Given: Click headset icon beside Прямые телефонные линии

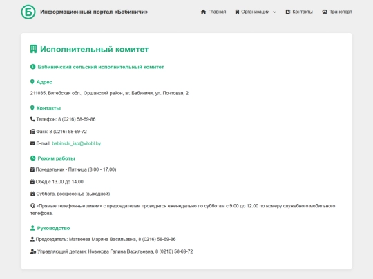Looking at the screenshot, I should pos(32,206).
